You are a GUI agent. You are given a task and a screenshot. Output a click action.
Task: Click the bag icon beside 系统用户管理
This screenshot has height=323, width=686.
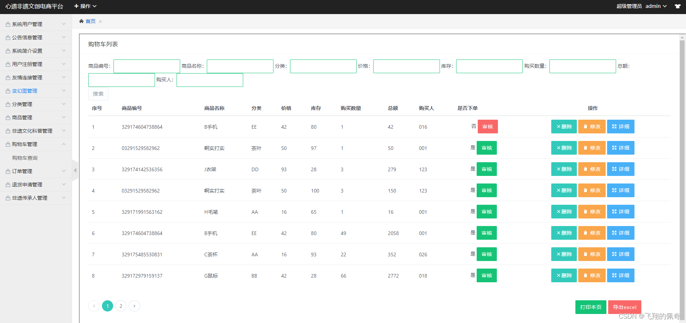8,24
